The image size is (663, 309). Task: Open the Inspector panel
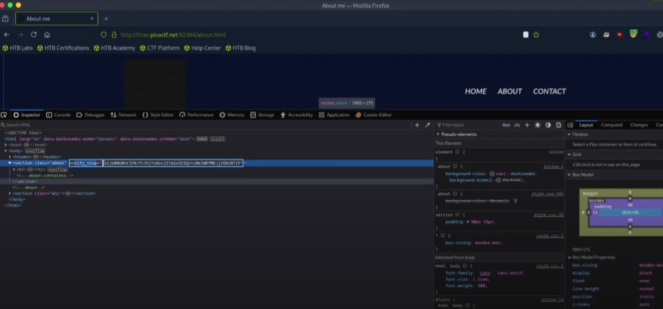pyautogui.click(x=27, y=115)
